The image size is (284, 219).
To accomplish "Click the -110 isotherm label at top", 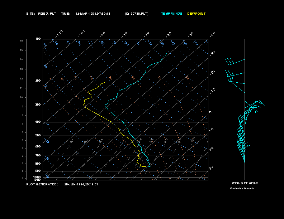I will 59,34.
